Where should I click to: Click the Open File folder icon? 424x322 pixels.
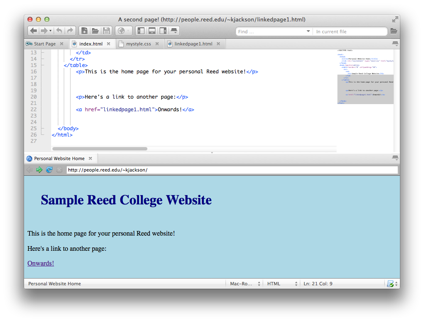95,31
